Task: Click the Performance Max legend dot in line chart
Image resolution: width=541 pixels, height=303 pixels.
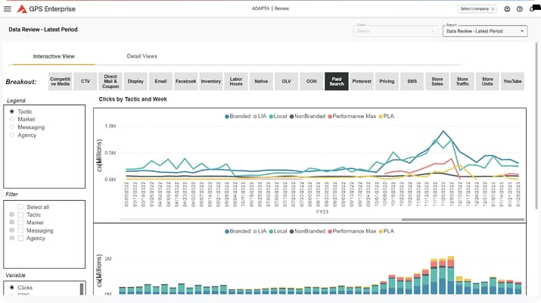Action: pyautogui.click(x=328, y=116)
